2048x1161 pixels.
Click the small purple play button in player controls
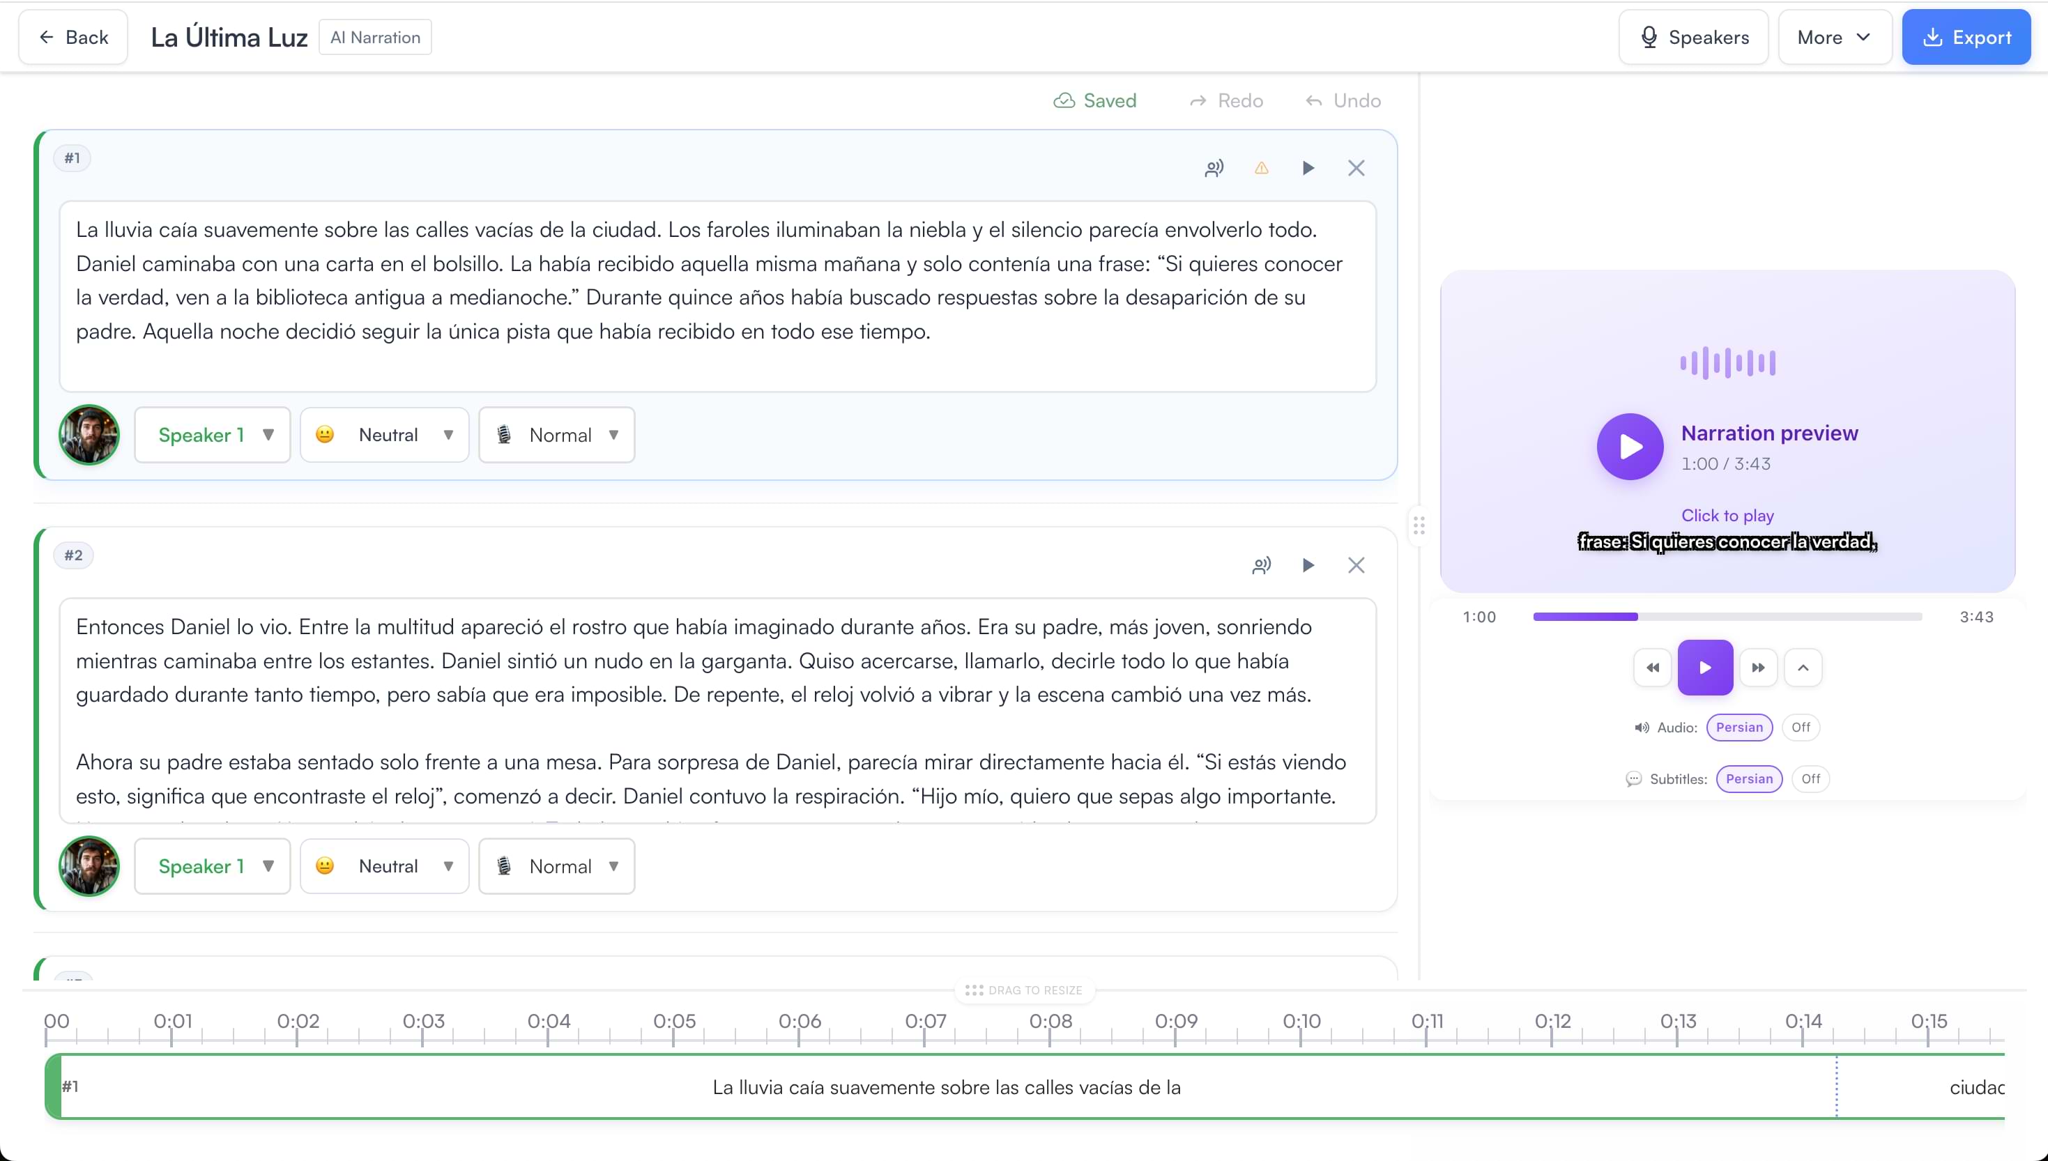pos(1705,668)
